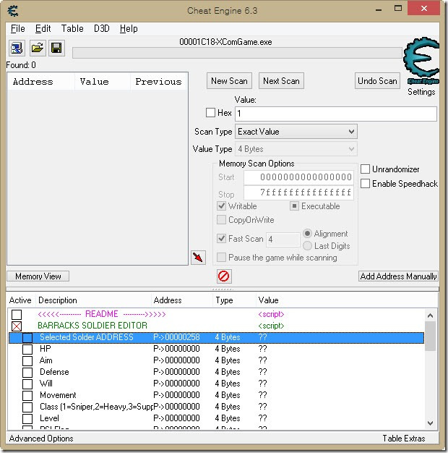Screen dimensions: 448x453
Task: Freeze Selected Solder ADDRESS checkbox
Action: coord(27,338)
